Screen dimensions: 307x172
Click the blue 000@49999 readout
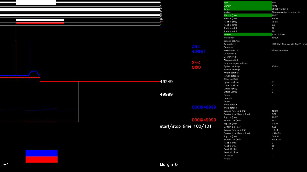[x=204, y=107]
